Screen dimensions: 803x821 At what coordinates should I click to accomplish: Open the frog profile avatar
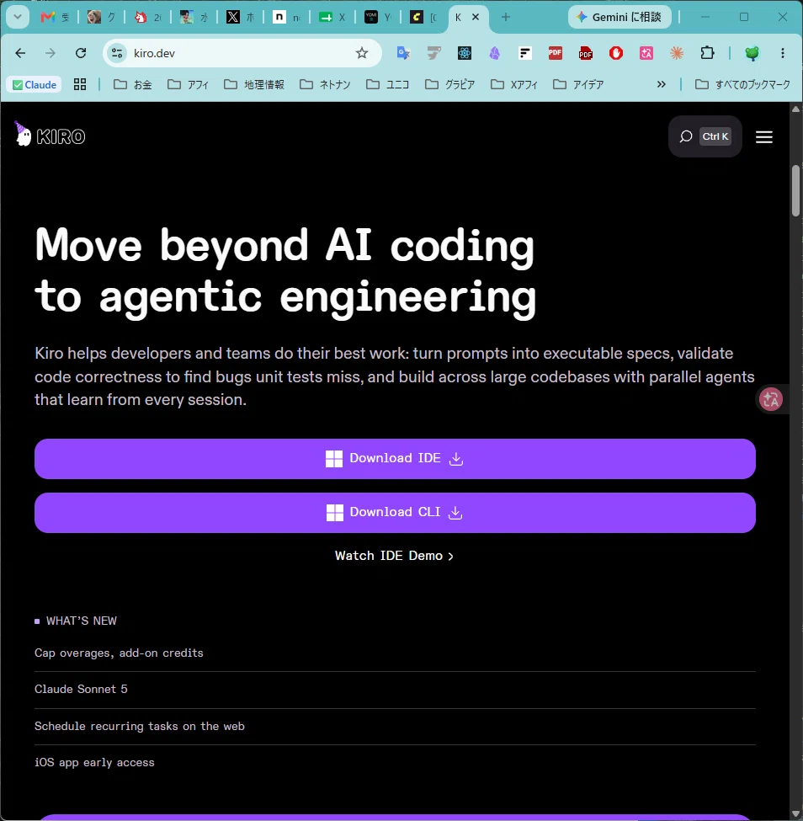click(752, 53)
